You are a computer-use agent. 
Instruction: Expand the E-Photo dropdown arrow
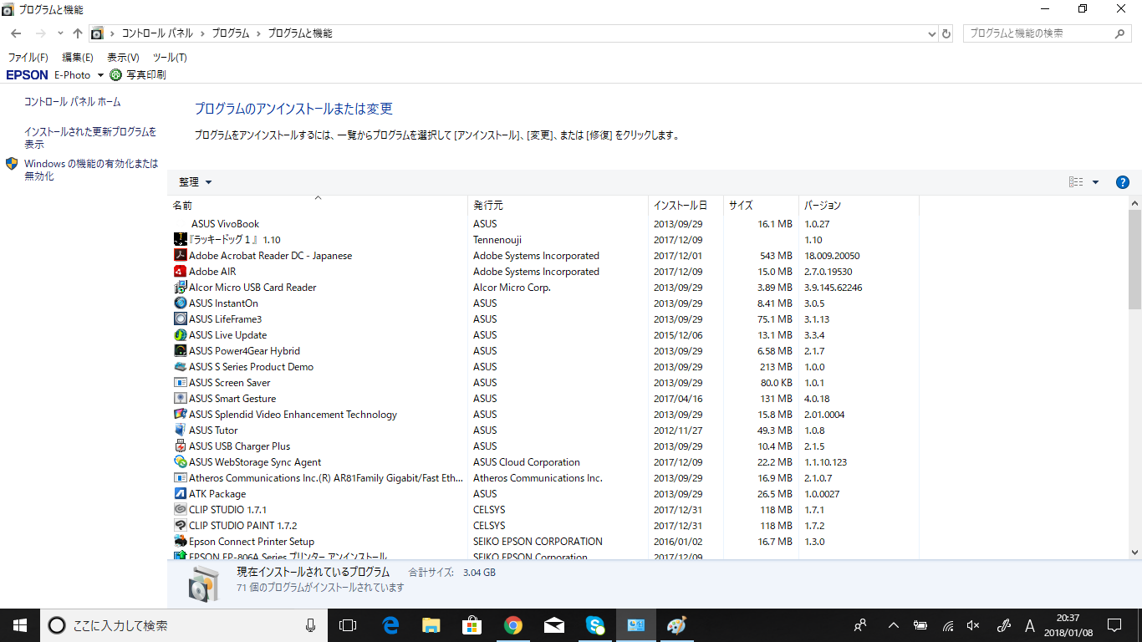point(101,75)
